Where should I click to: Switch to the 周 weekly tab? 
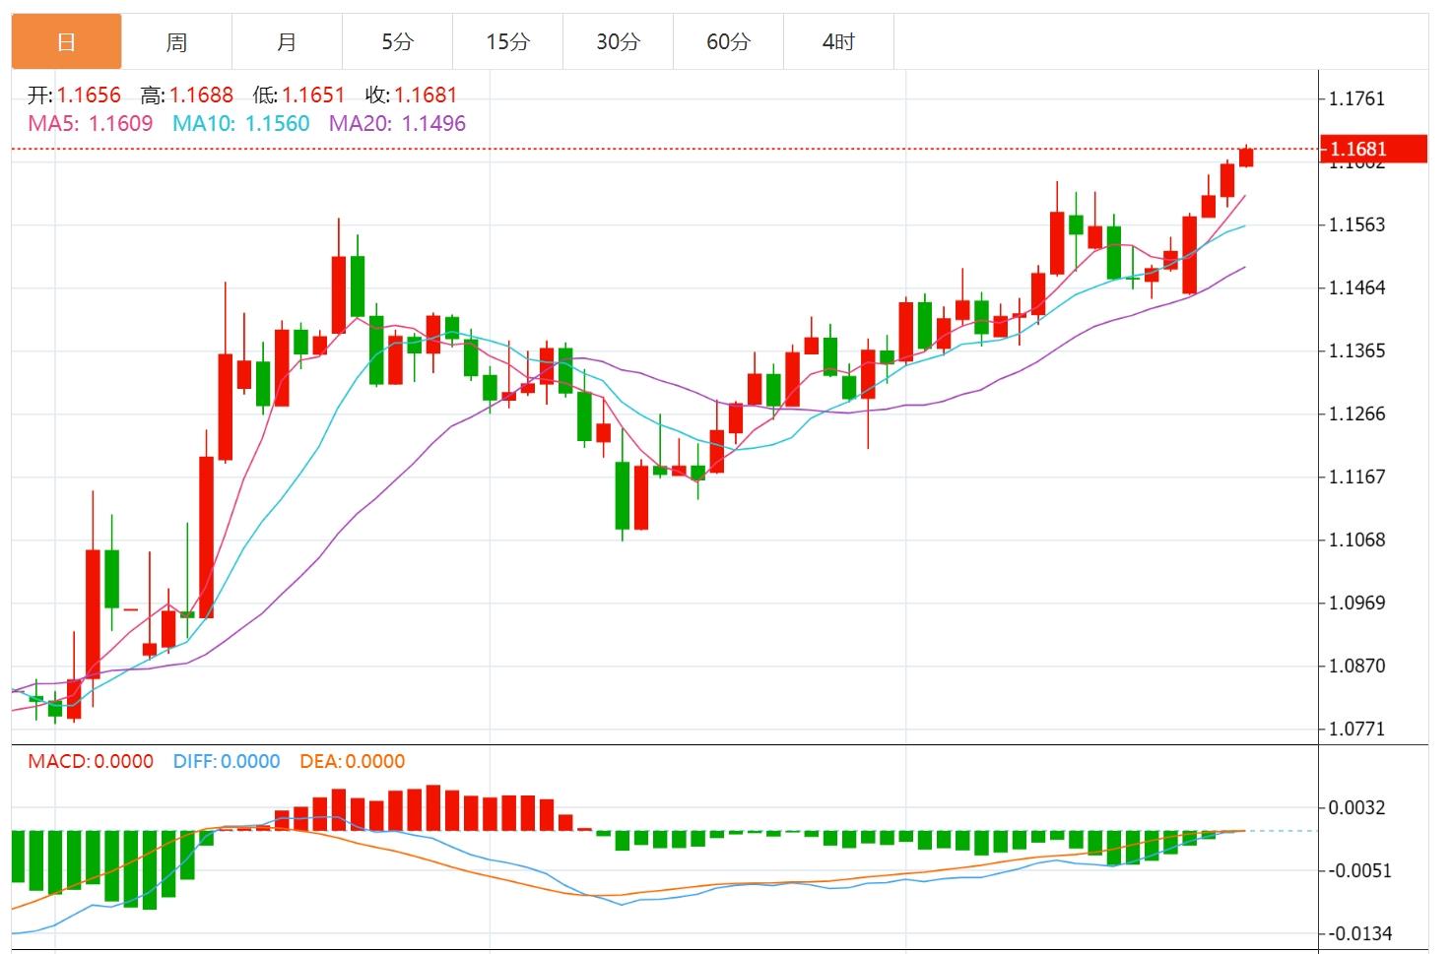point(176,41)
